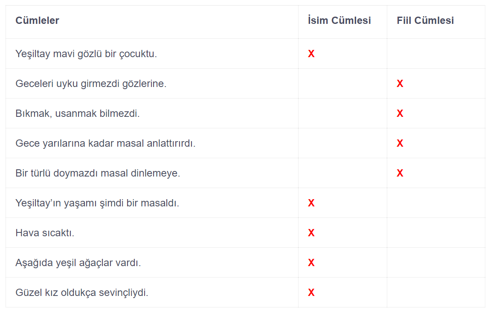Viewport: 493px width, 313px height.
Task: Click the Cümleler column header
Action: (x=37, y=20)
